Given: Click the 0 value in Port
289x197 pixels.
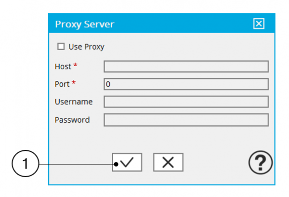Looking at the screenshot, I should click(x=108, y=84).
